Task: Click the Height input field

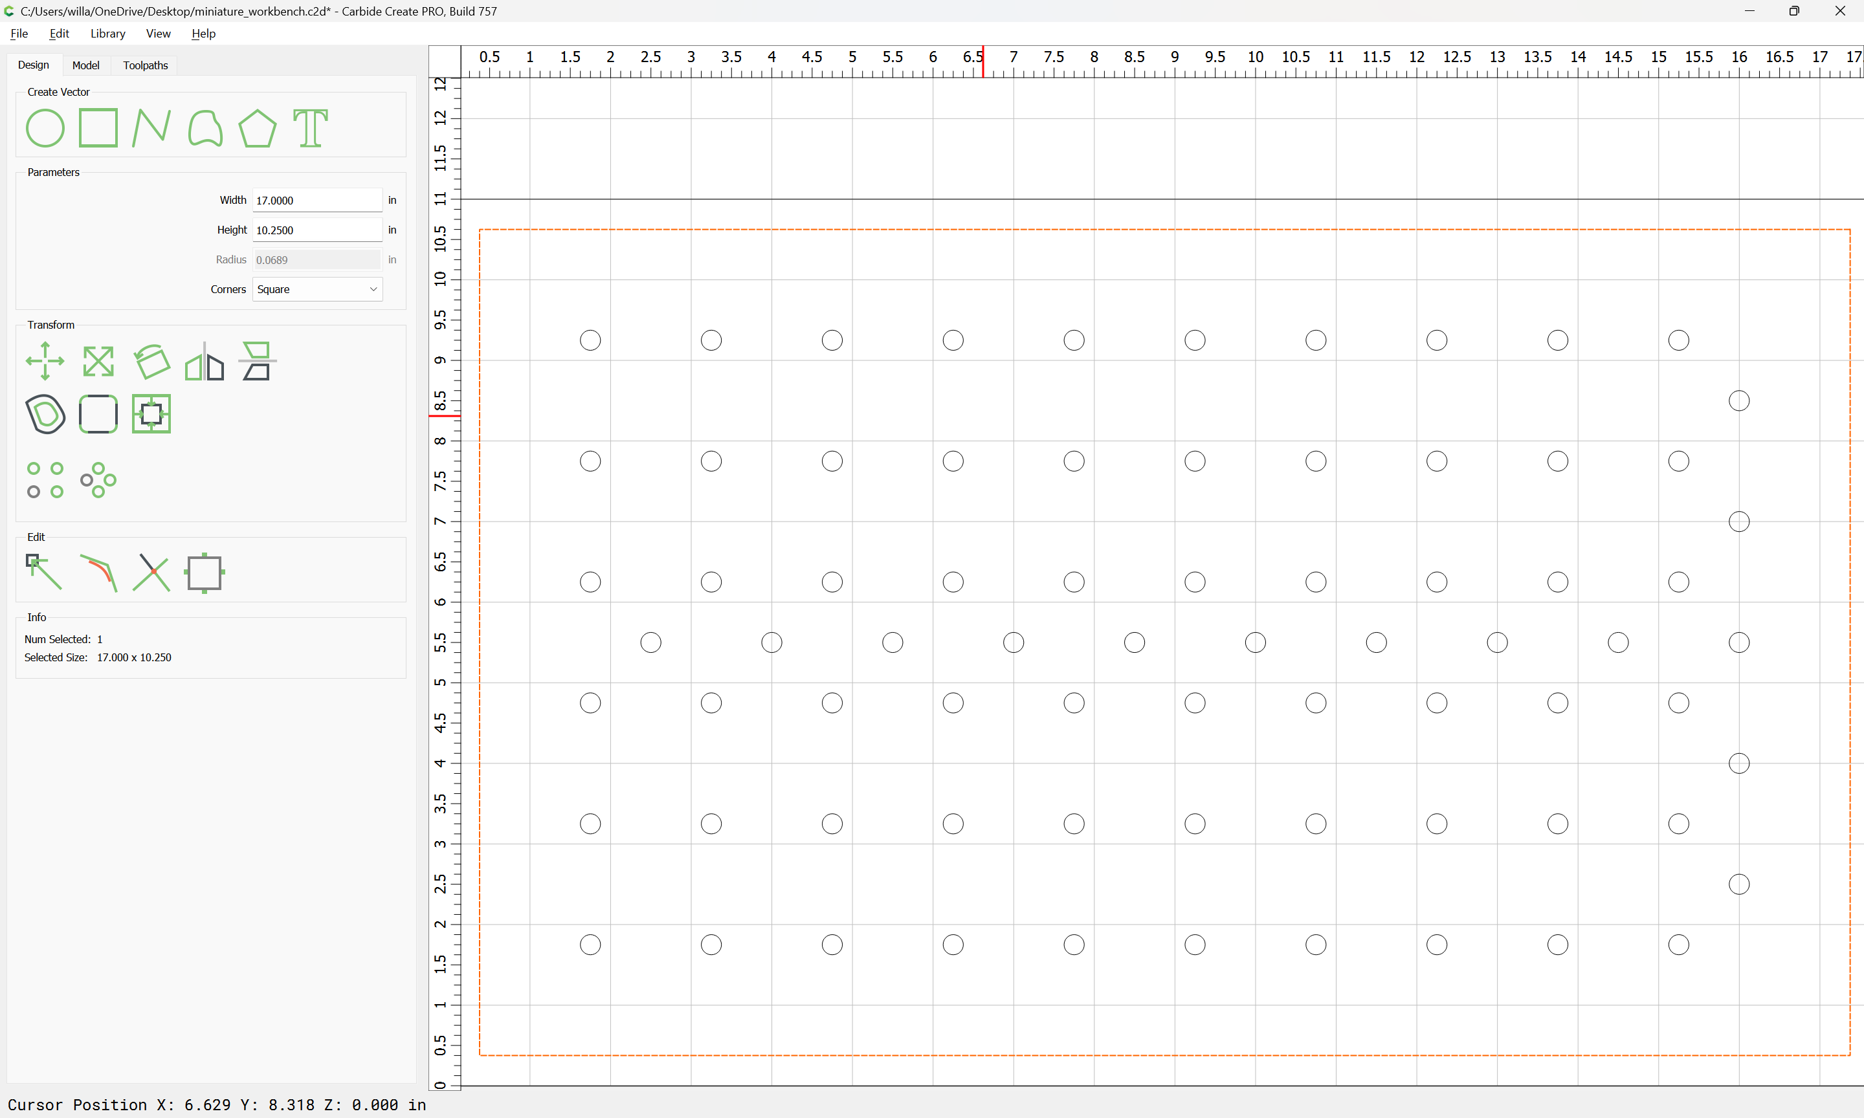Action: pyautogui.click(x=317, y=230)
